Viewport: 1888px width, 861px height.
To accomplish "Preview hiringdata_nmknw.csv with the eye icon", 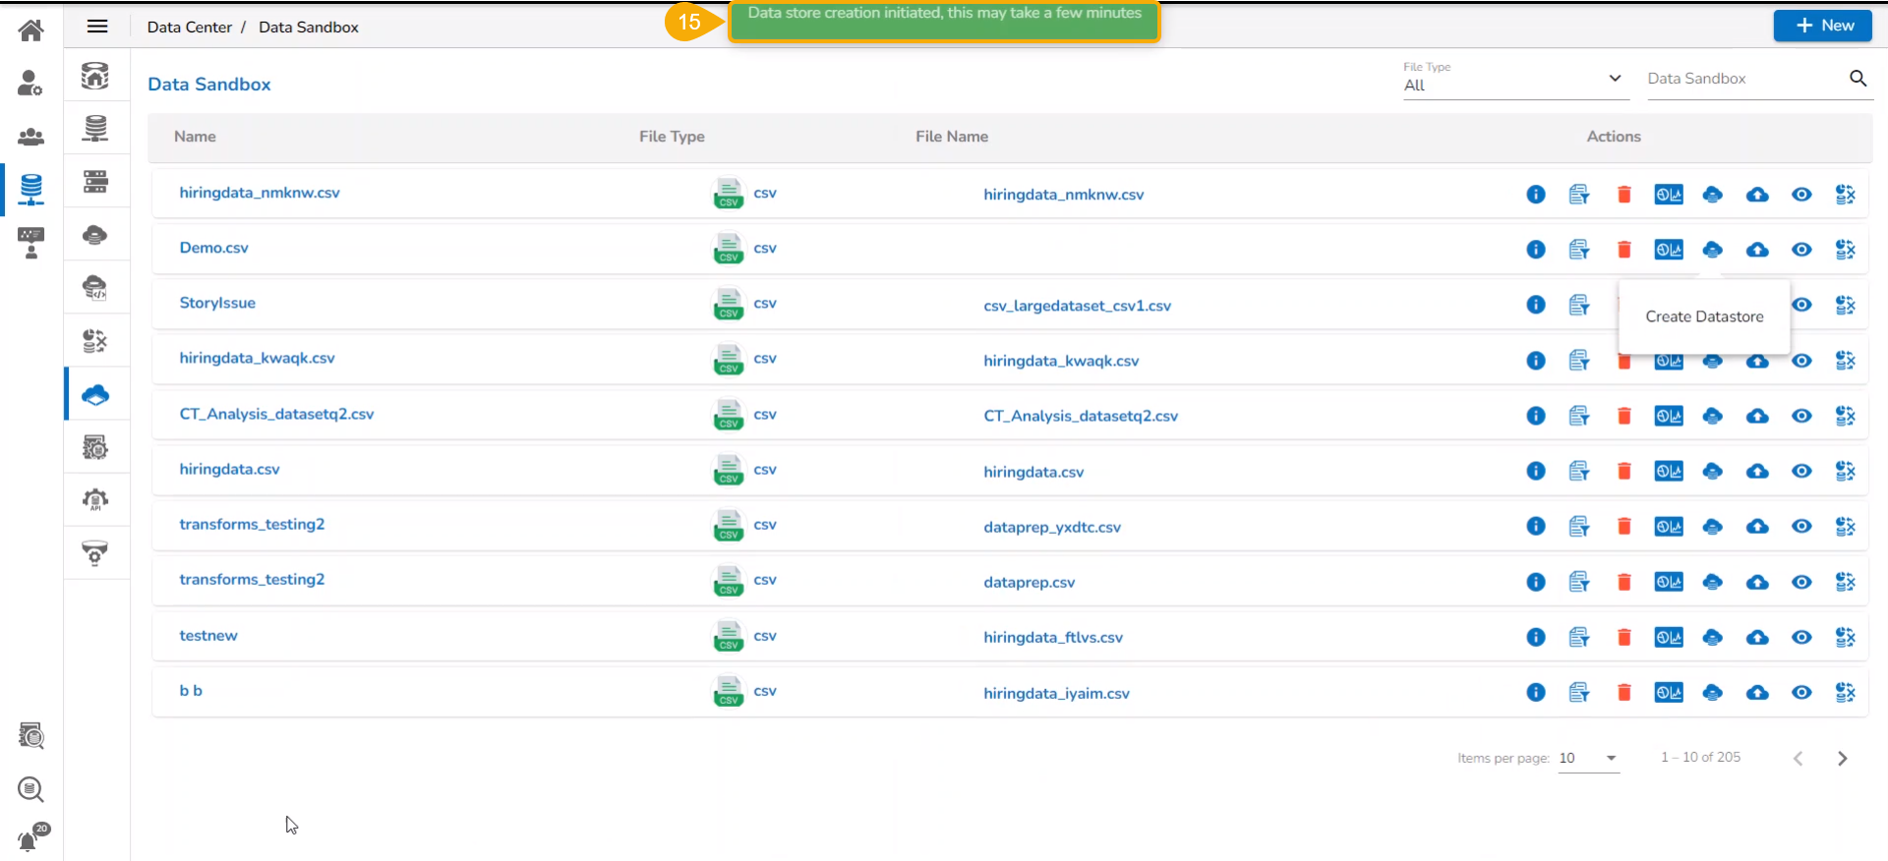I will [1801, 195].
